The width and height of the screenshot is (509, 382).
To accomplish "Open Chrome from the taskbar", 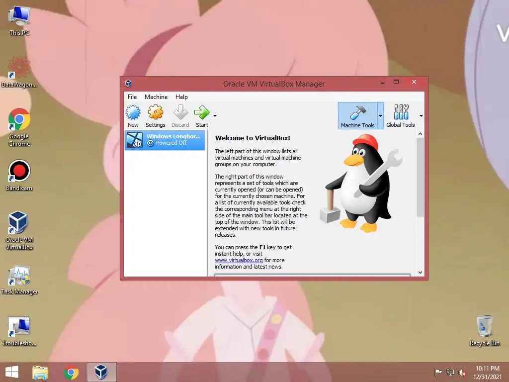I will point(71,372).
